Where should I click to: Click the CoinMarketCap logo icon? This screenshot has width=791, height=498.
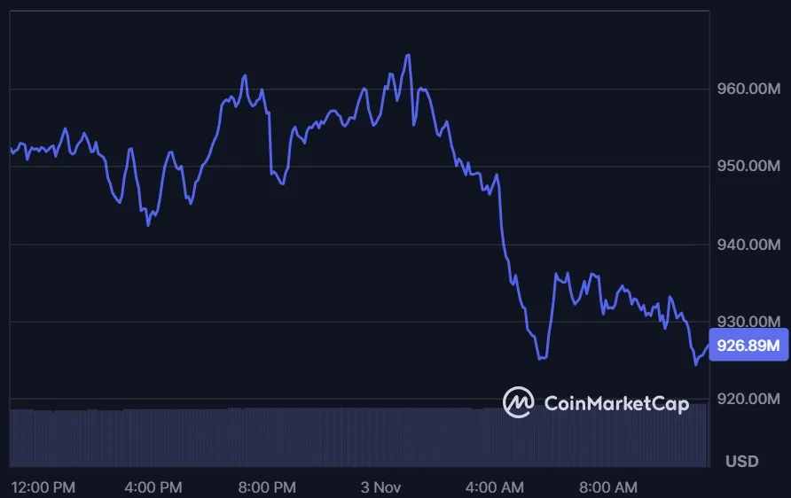tap(518, 402)
